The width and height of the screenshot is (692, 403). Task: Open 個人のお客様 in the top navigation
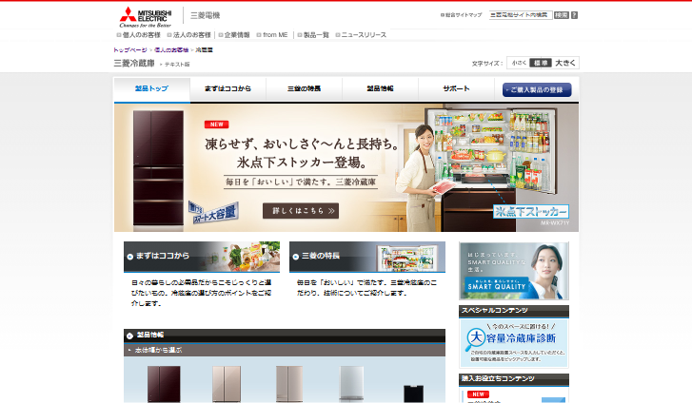(139, 35)
